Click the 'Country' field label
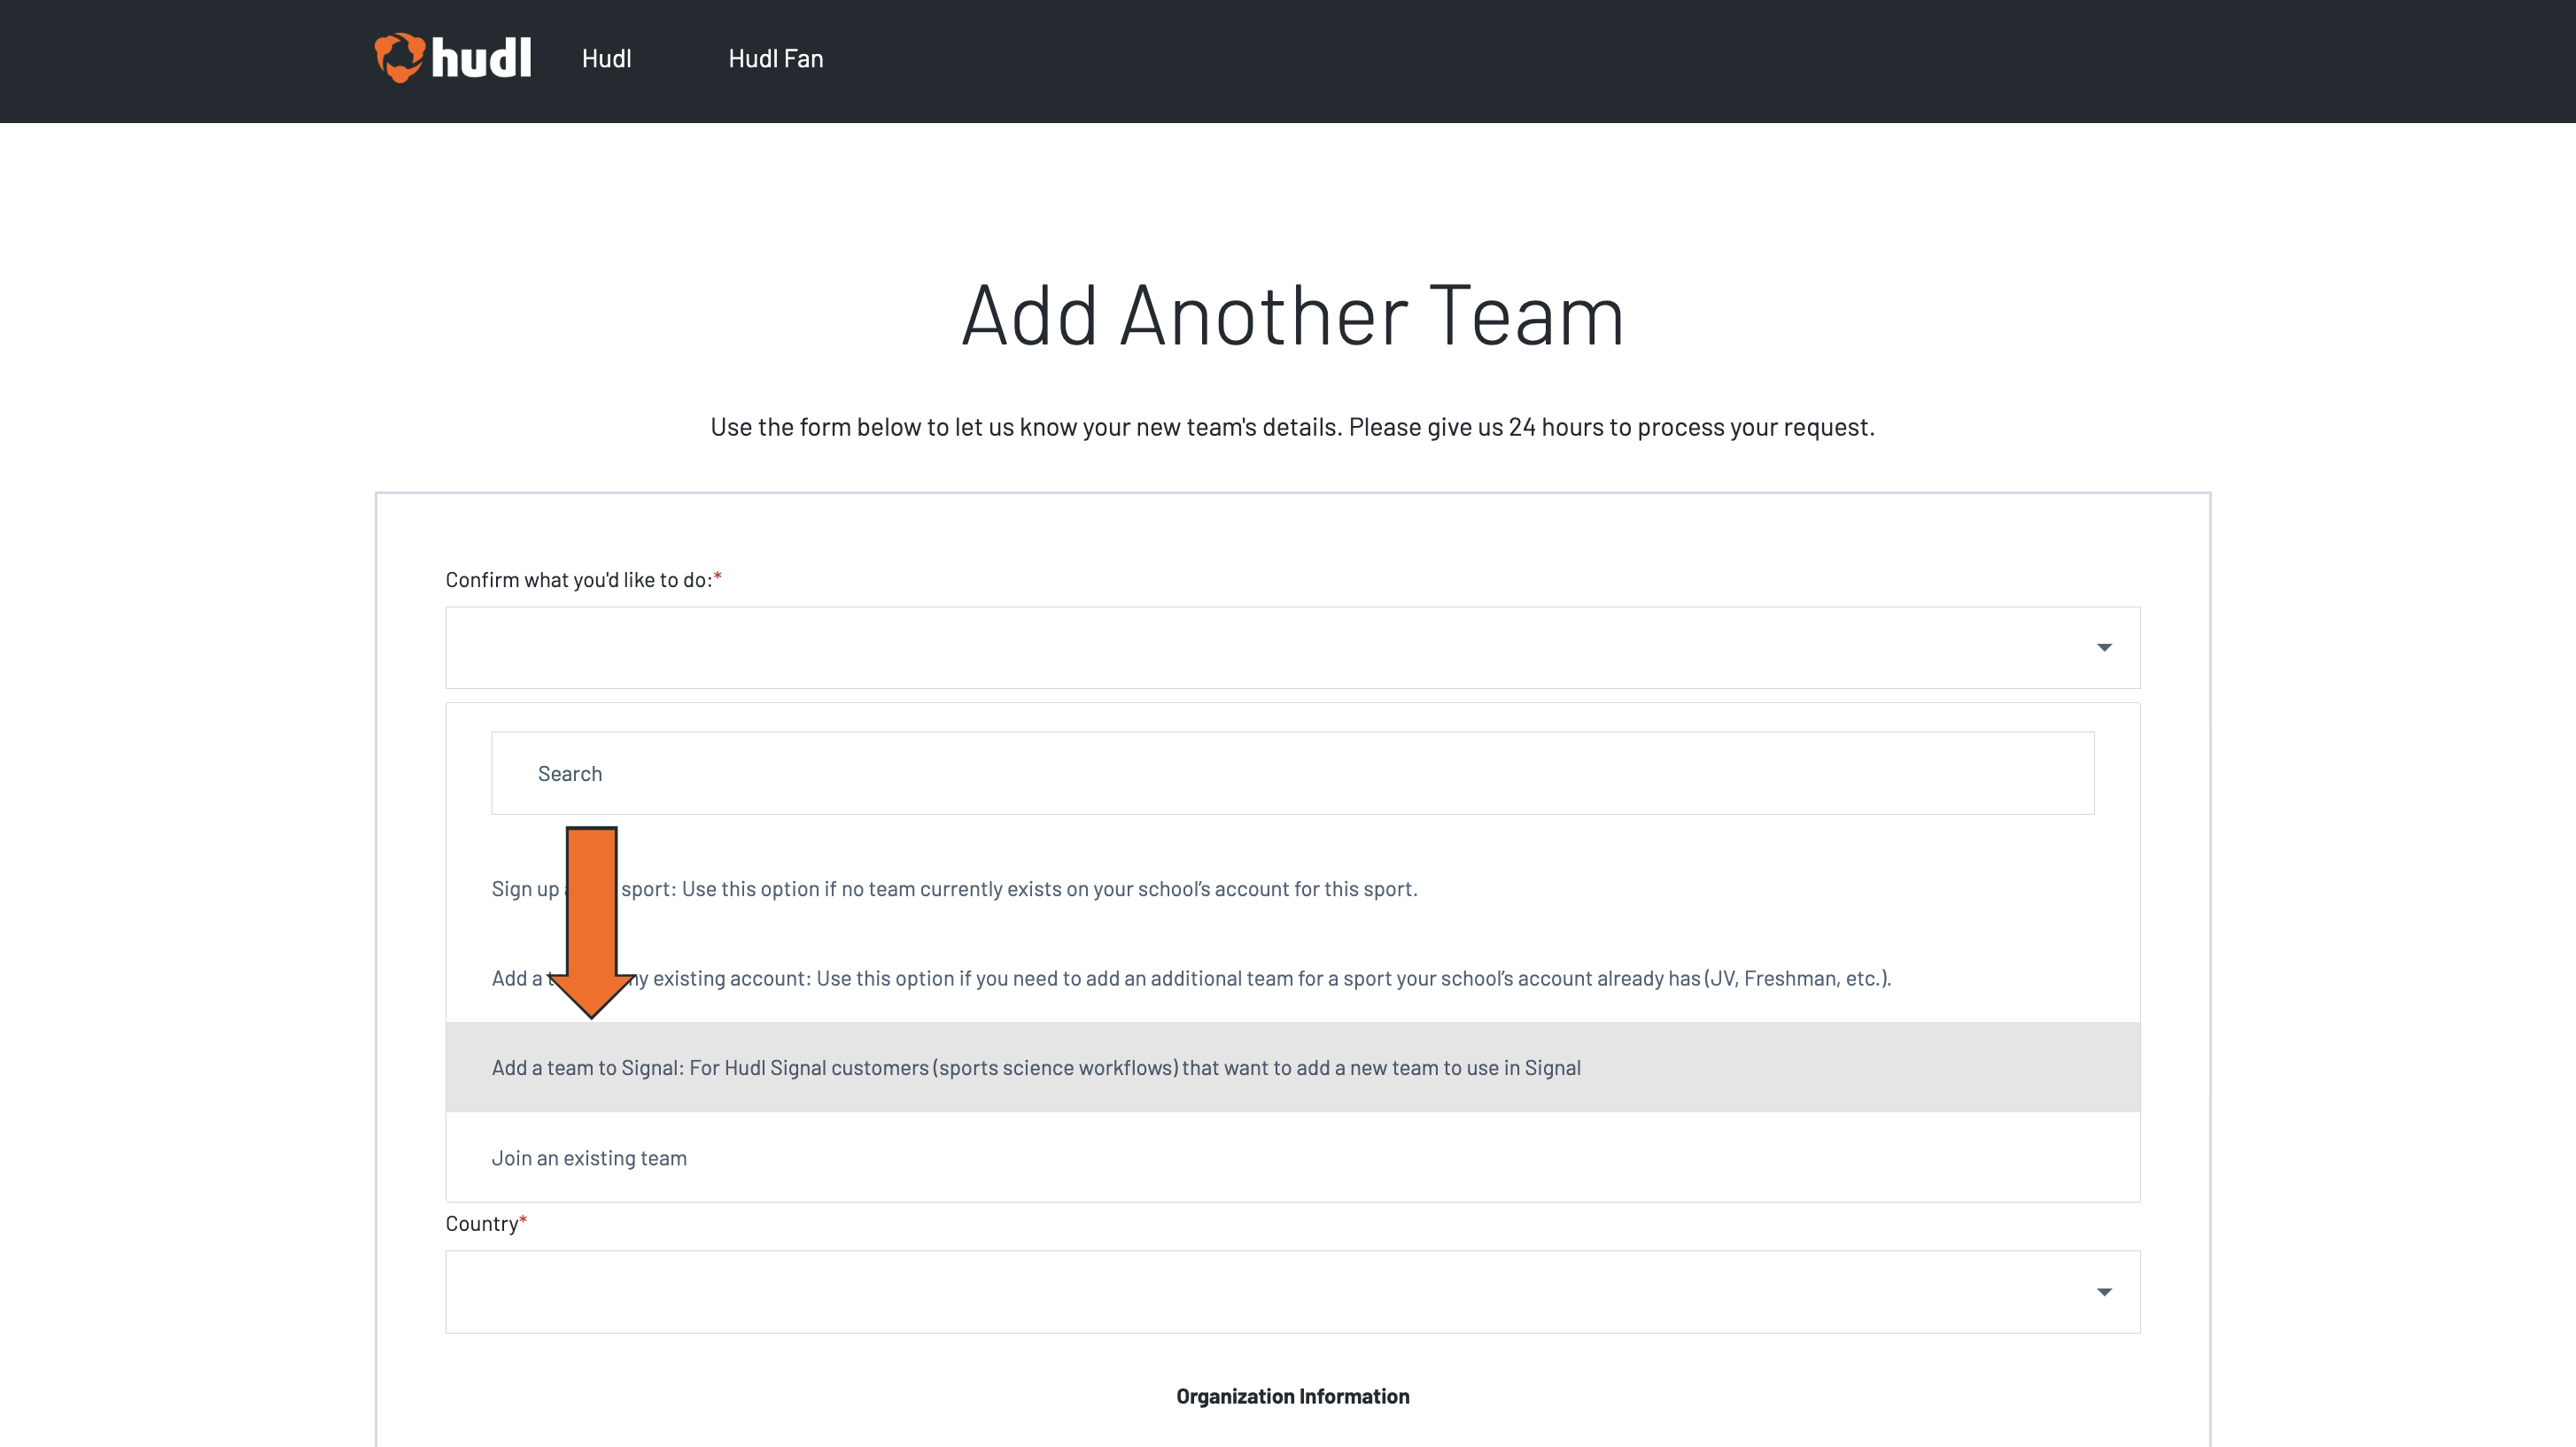The height and width of the screenshot is (1447, 2576). tap(486, 1223)
